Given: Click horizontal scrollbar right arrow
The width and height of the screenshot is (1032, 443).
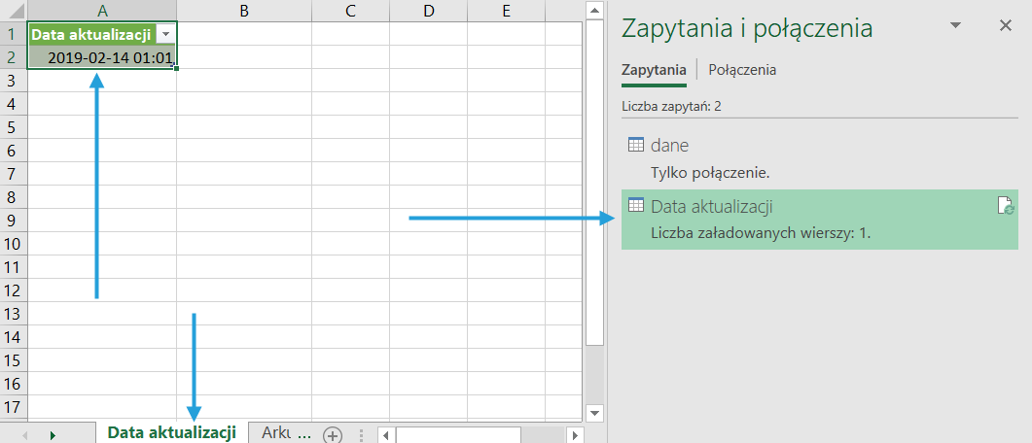Looking at the screenshot, I should click(575, 435).
